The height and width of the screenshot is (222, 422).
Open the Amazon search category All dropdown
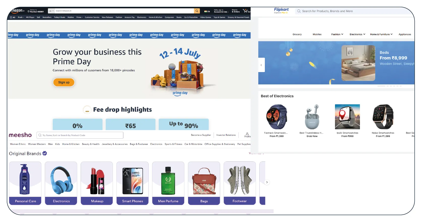pyautogui.click(x=51, y=11)
